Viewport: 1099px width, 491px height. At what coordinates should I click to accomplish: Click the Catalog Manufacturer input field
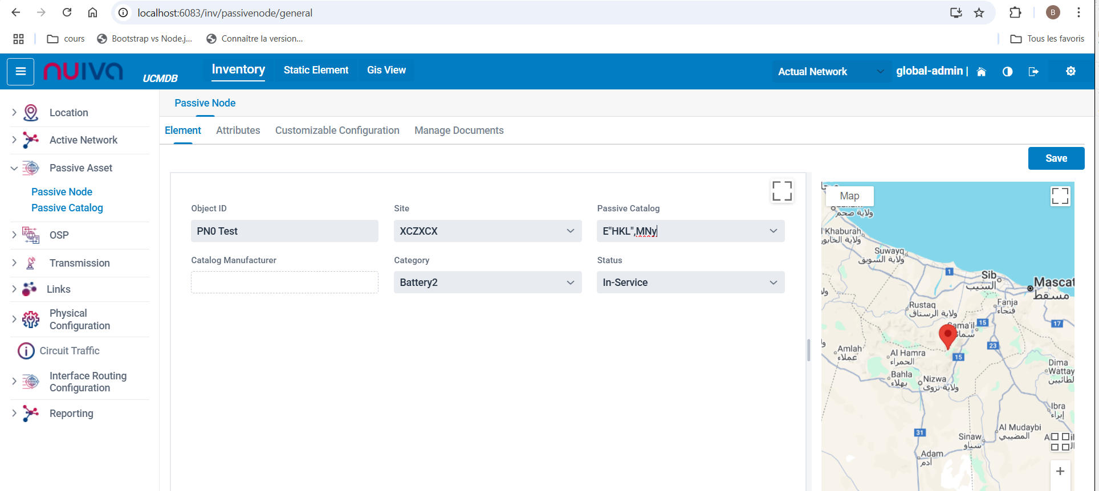pos(284,283)
